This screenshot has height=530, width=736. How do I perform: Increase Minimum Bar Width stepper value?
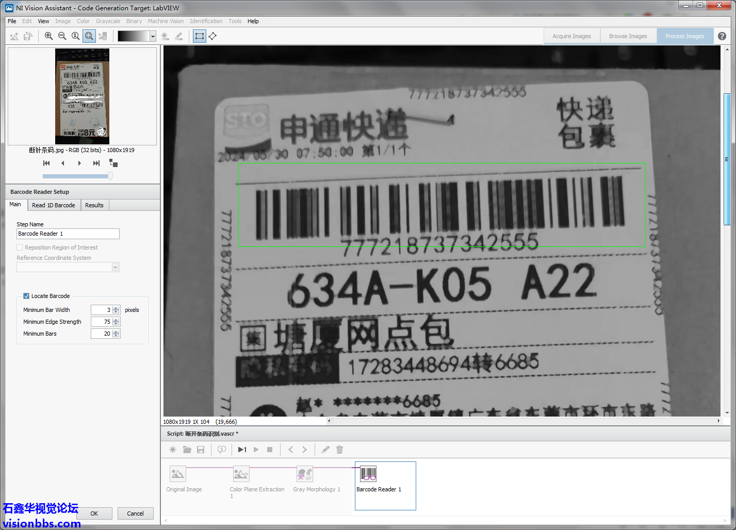coord(116,308)
